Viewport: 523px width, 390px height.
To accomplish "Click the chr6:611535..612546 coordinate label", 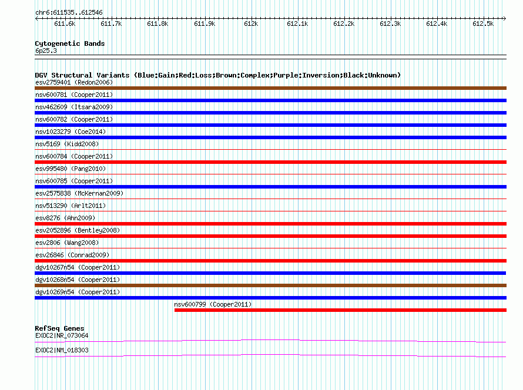I will (x=69, y=13).
